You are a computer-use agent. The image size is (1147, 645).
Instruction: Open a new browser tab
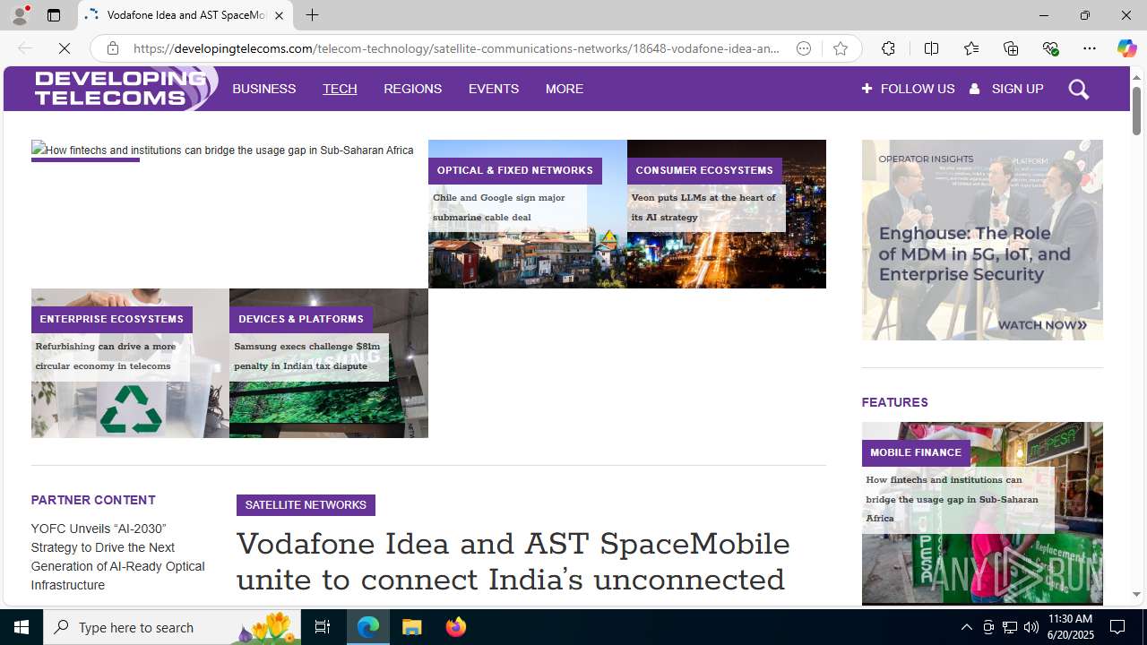click(312, 15)
